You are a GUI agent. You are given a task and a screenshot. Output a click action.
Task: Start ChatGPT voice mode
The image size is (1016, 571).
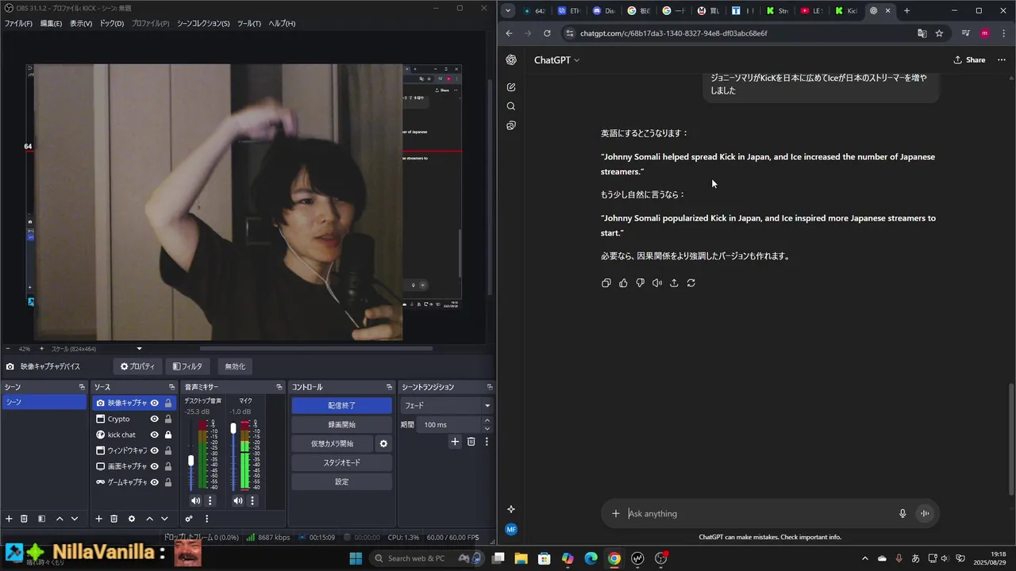click(x=925, y=514)
